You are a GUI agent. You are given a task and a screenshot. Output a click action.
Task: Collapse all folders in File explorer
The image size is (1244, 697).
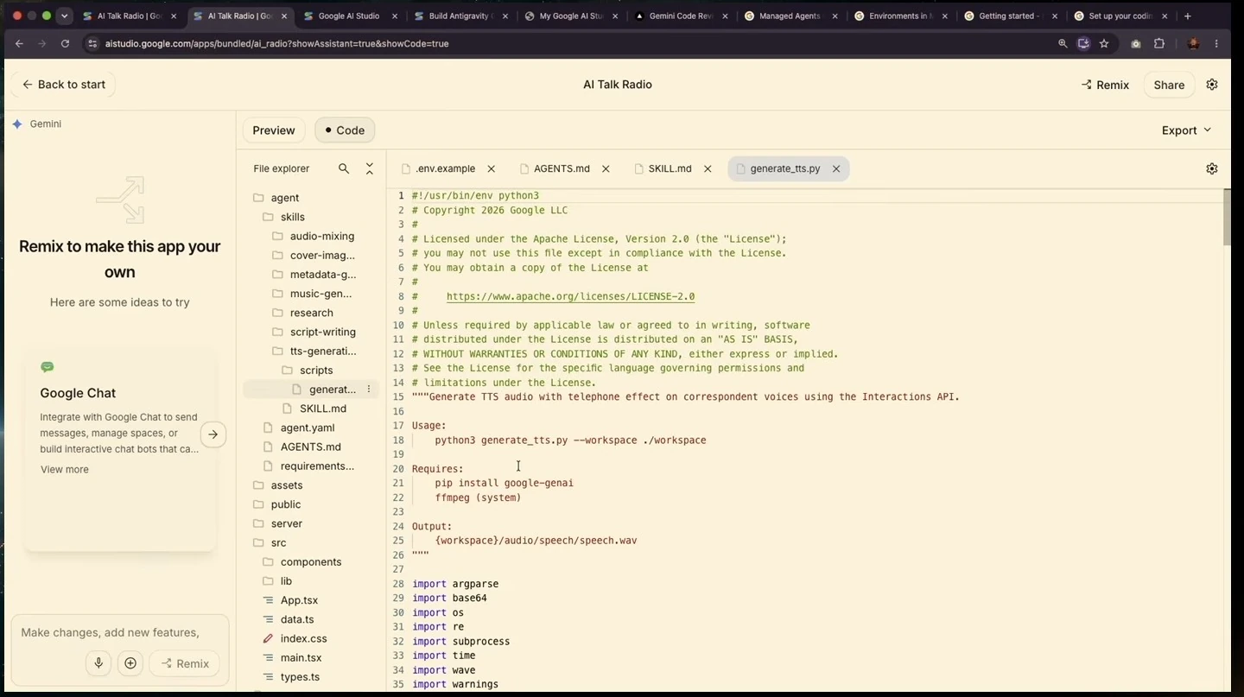pos(370,168)
